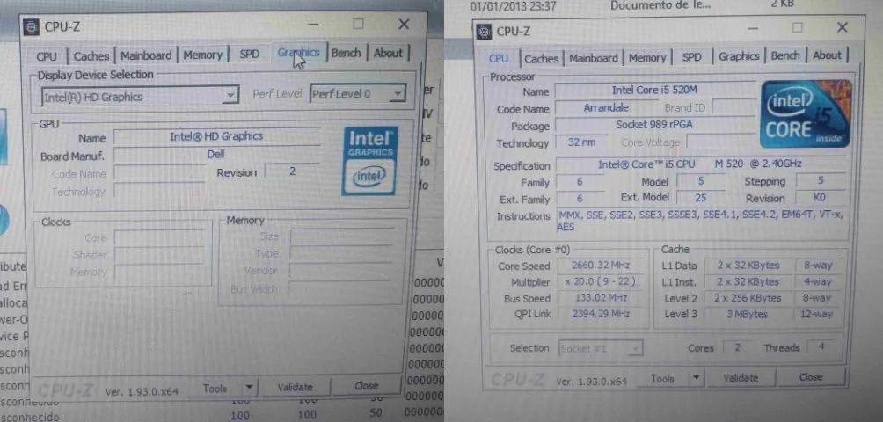The height and width of the screenshot is (422, 883).
Task: Click Intel Graphics logo in left window
Action: [x=369, y=161]
